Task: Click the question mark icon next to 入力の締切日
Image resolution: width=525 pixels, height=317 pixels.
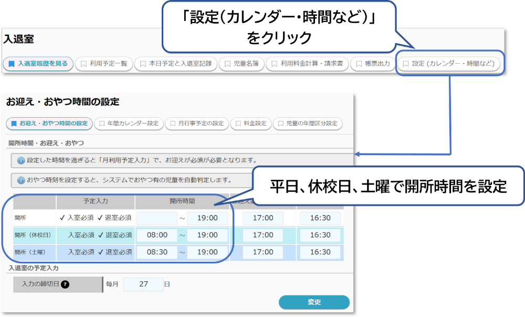Action: click(65, 284)
